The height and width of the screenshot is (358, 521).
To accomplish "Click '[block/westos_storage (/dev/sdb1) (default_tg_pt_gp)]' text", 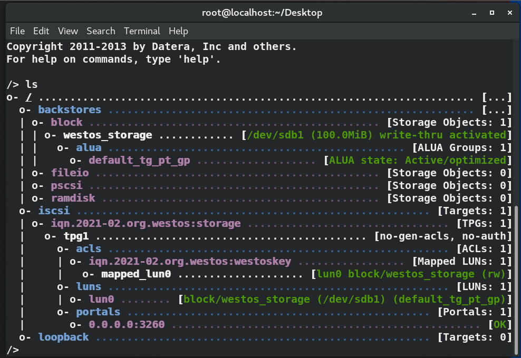I will pos(345,299).
